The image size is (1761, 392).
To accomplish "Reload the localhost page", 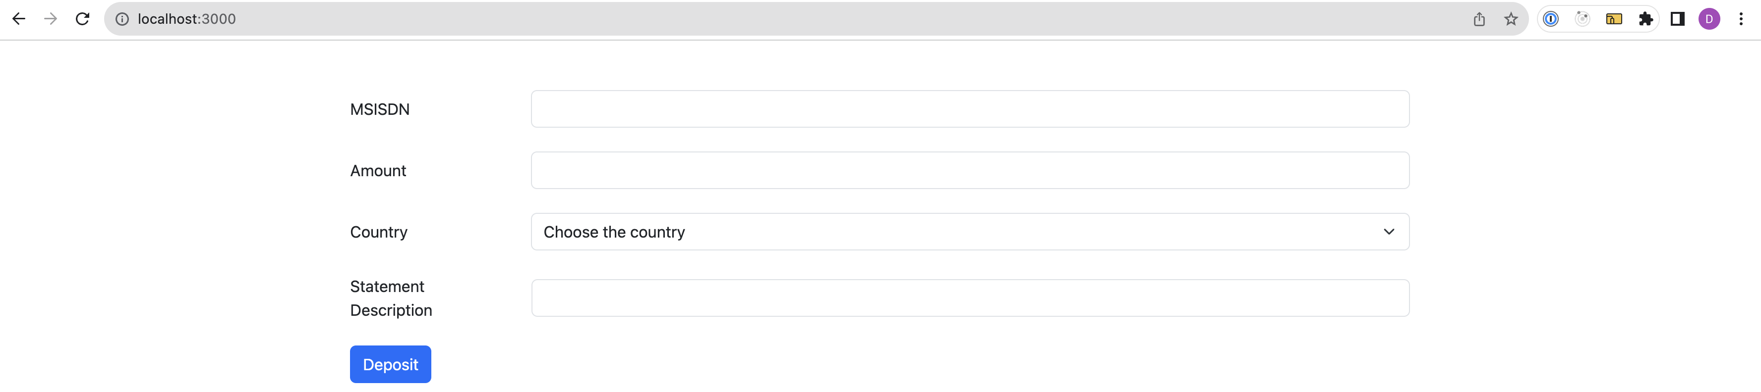I will pos(83,19).
